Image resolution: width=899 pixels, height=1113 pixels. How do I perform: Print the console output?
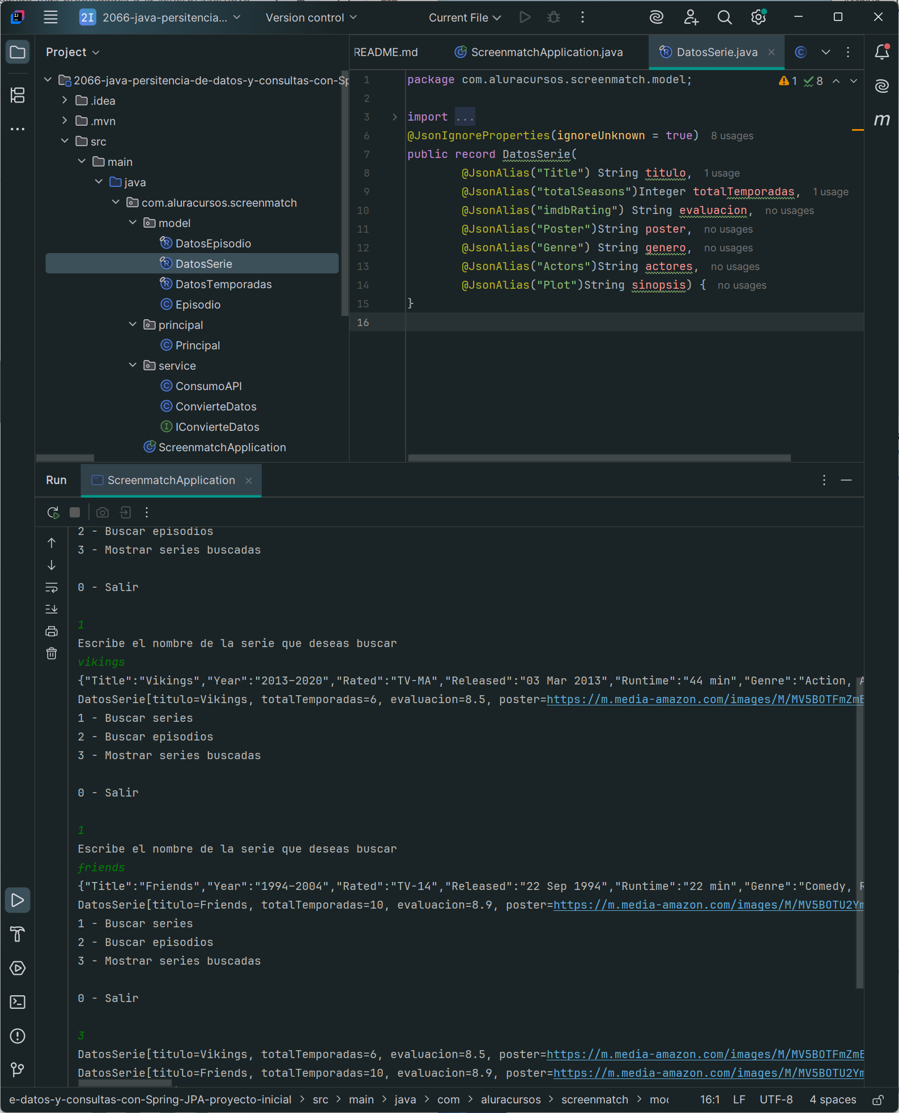coord(52,631)
